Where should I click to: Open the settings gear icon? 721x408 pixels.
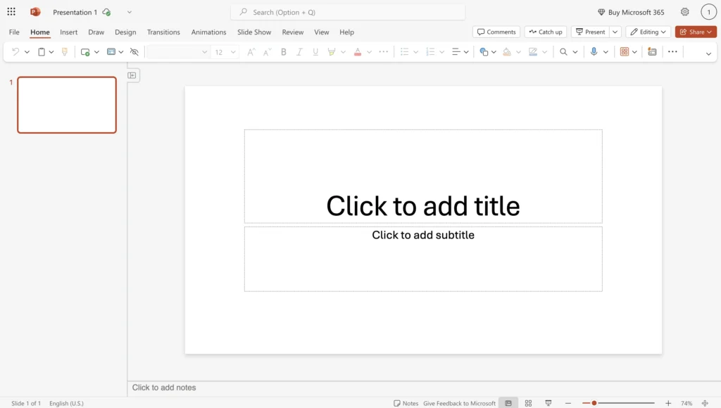pos(684,12)
